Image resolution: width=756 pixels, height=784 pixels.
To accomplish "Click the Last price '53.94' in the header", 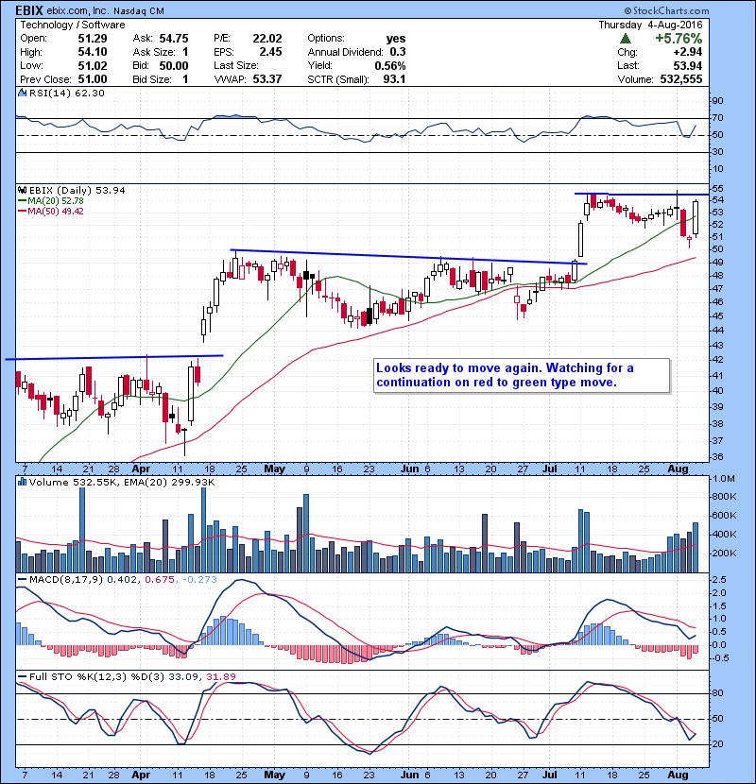I will (x=687, y=65).
